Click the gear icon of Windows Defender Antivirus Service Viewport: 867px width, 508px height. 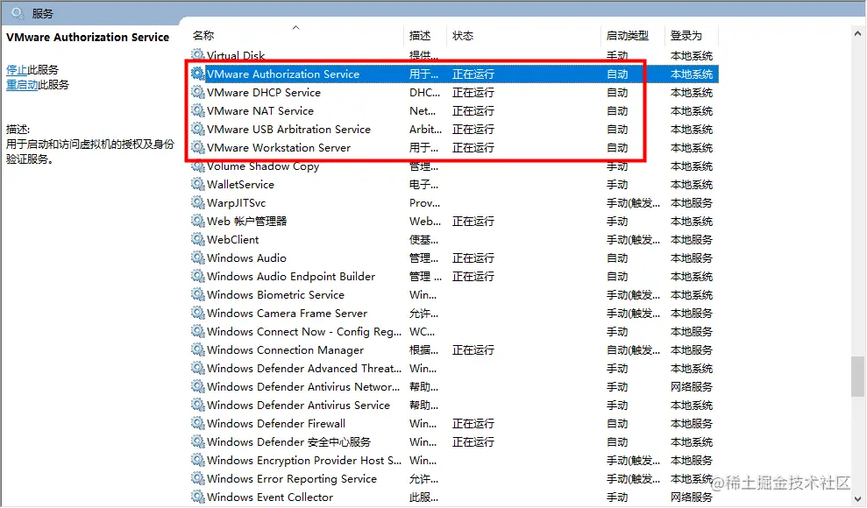click(x=198, y=405)
